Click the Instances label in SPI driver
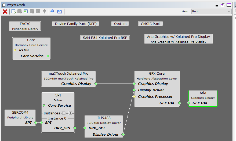Image resolution: width=236 pixels, height=141 pixels. [x=52, y=113]
